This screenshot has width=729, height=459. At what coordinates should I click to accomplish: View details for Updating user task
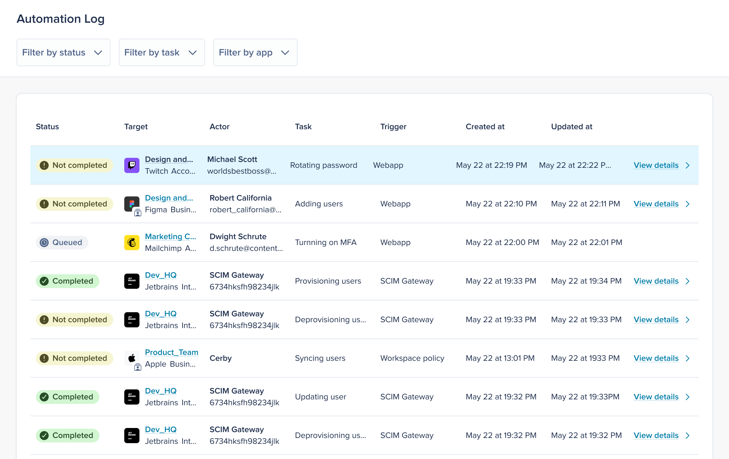656,397
